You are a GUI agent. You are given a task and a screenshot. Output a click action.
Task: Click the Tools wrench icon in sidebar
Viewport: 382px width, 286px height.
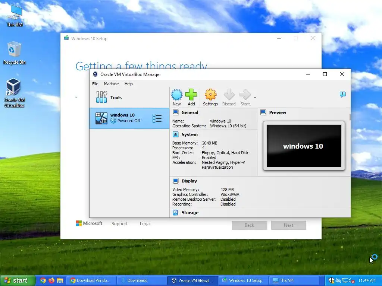[x=101, y=97]
